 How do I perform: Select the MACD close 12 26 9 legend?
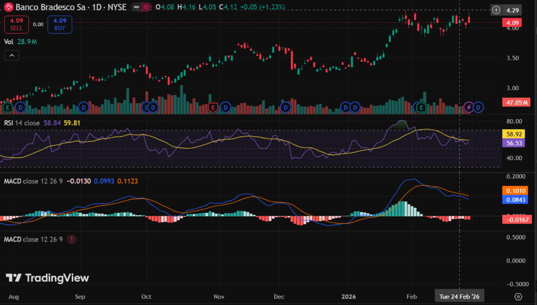pos(34,181)
